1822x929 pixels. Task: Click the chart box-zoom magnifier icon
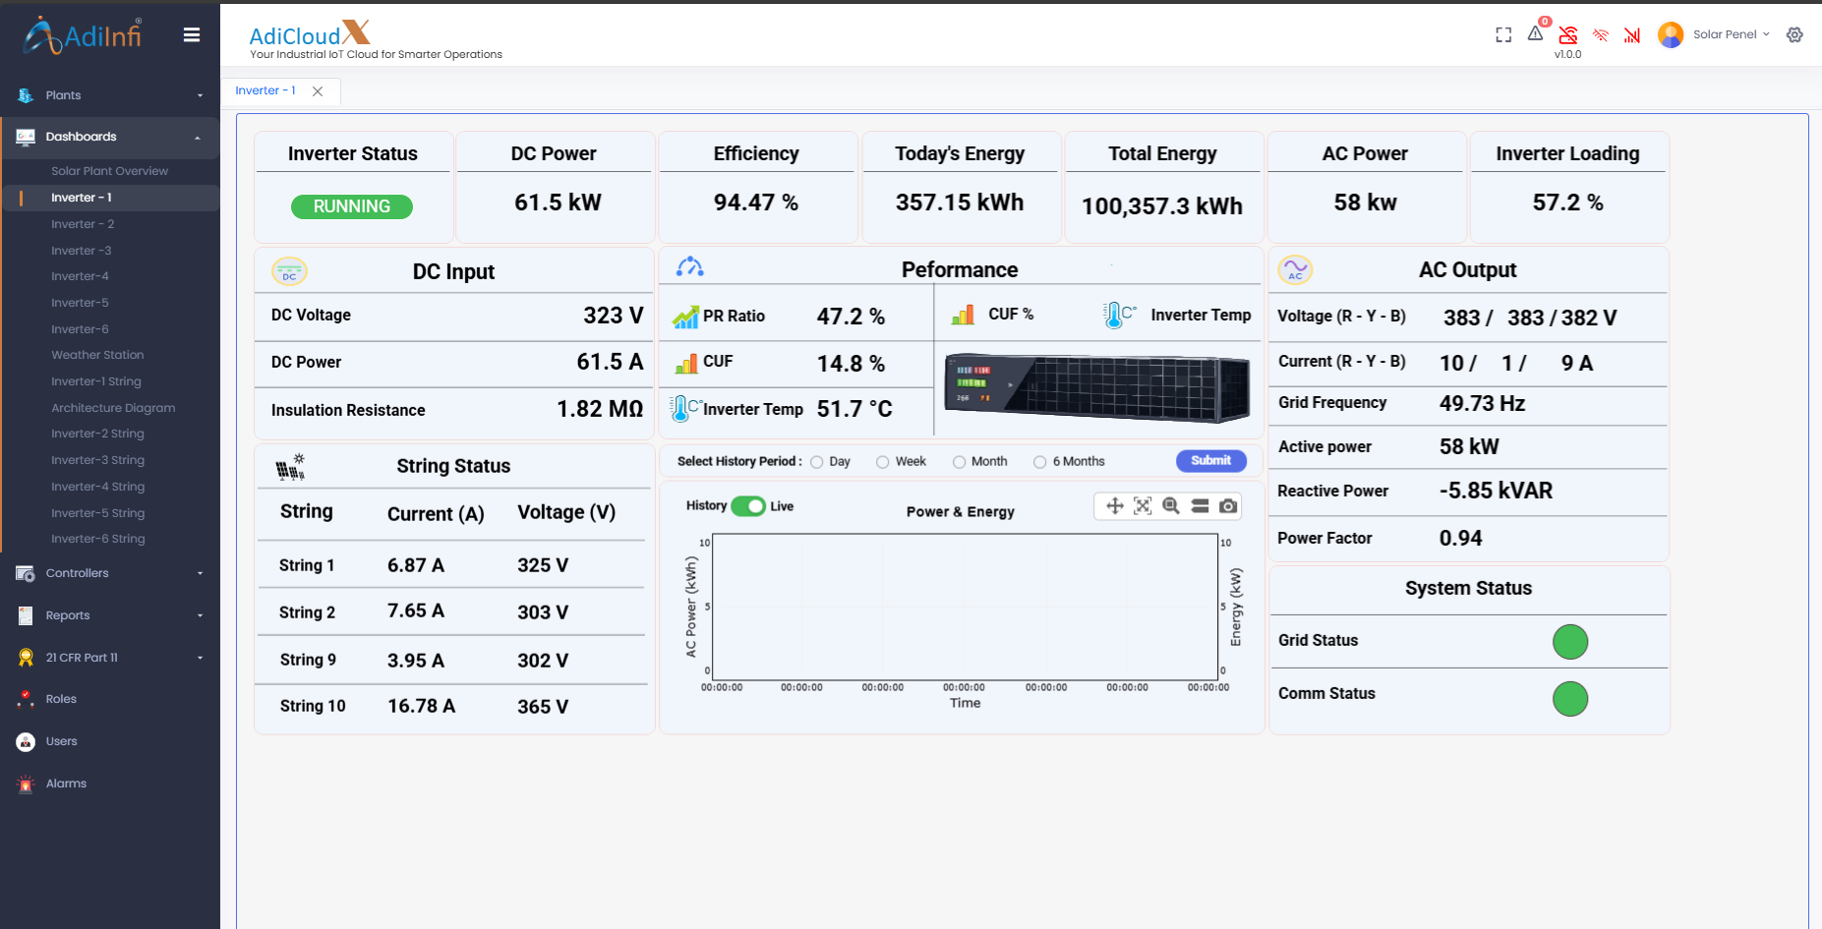[1170, 506]
